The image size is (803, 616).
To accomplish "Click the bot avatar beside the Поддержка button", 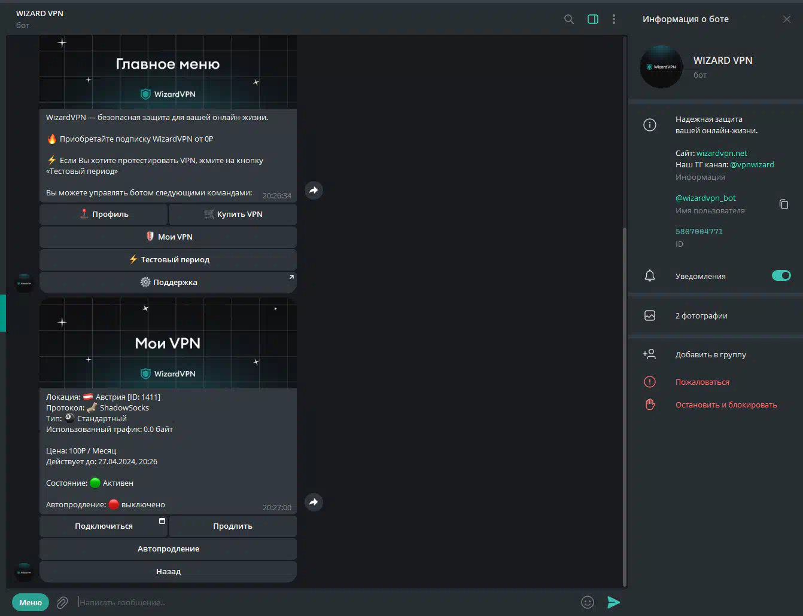I will coord(24,283).
